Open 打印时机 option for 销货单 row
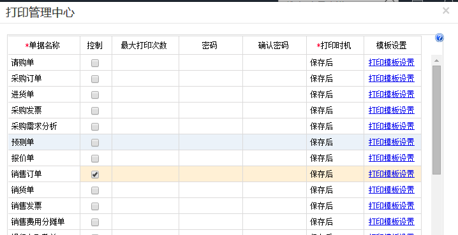Screen dimensions: 458x235 click(x=335, y=190)
